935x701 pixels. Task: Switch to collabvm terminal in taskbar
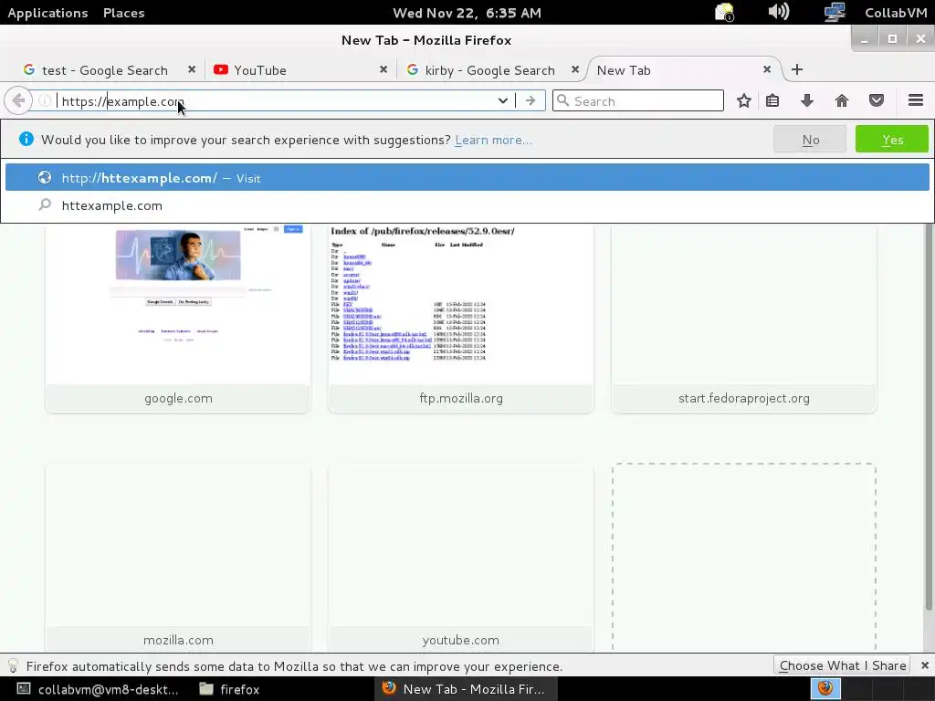pyautogui.click(x=97, y=689)
